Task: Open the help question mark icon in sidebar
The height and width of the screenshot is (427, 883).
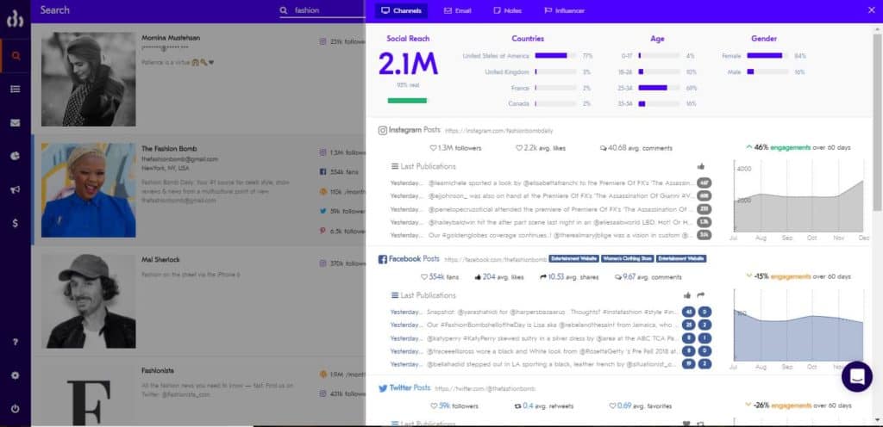Action: click(x=16, y=342)
